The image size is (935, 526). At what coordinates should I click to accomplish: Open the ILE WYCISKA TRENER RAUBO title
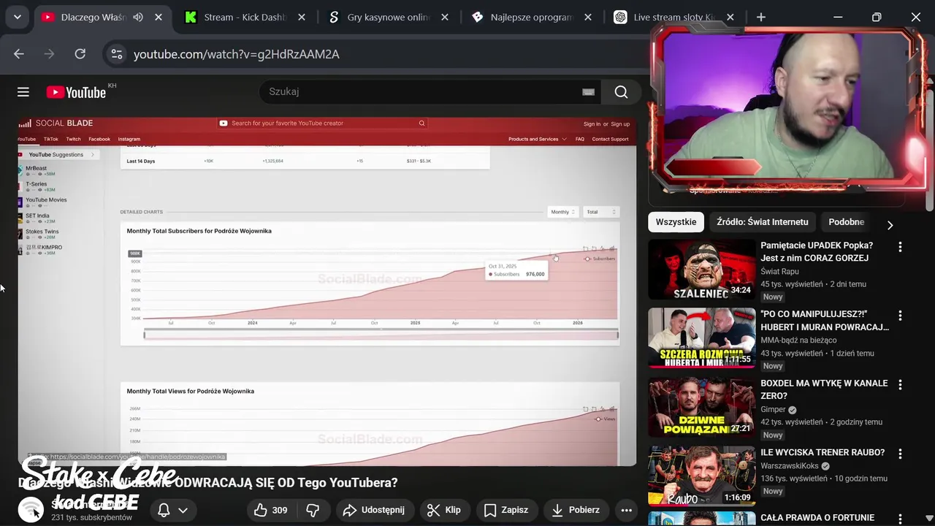(823, 452)
